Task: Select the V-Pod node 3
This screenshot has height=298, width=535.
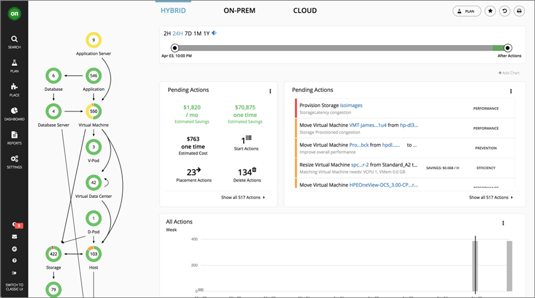Action: pyautogui.click(x=93, y=146)
